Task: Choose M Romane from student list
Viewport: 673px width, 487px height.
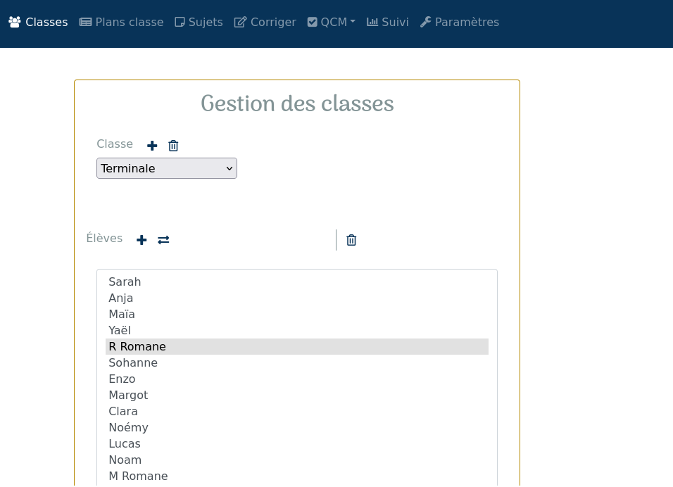Action: (296, 476)
